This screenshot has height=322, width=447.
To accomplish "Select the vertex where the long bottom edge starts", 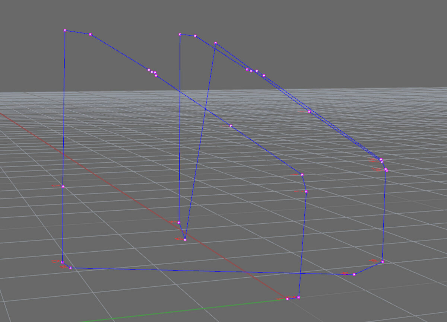I will pos(70,268).
